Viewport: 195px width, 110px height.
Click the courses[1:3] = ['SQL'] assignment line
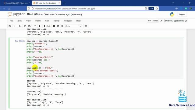point(40,68)
